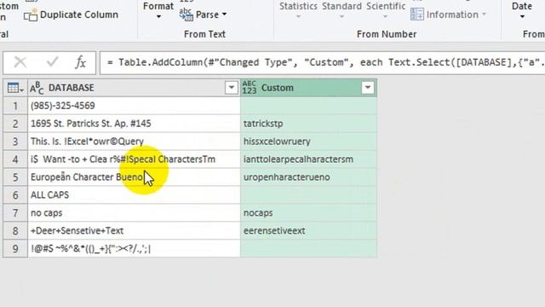Open the Format dropdown
545x307 pixels.
coord(158,9)
